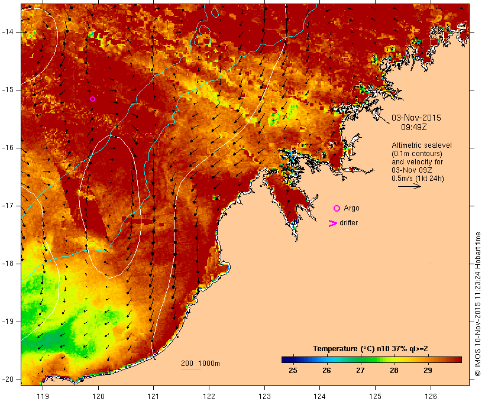Click the 'and velocity for' text line
The width and height of the screenshot is (485, 402).
tap(417, 162)
